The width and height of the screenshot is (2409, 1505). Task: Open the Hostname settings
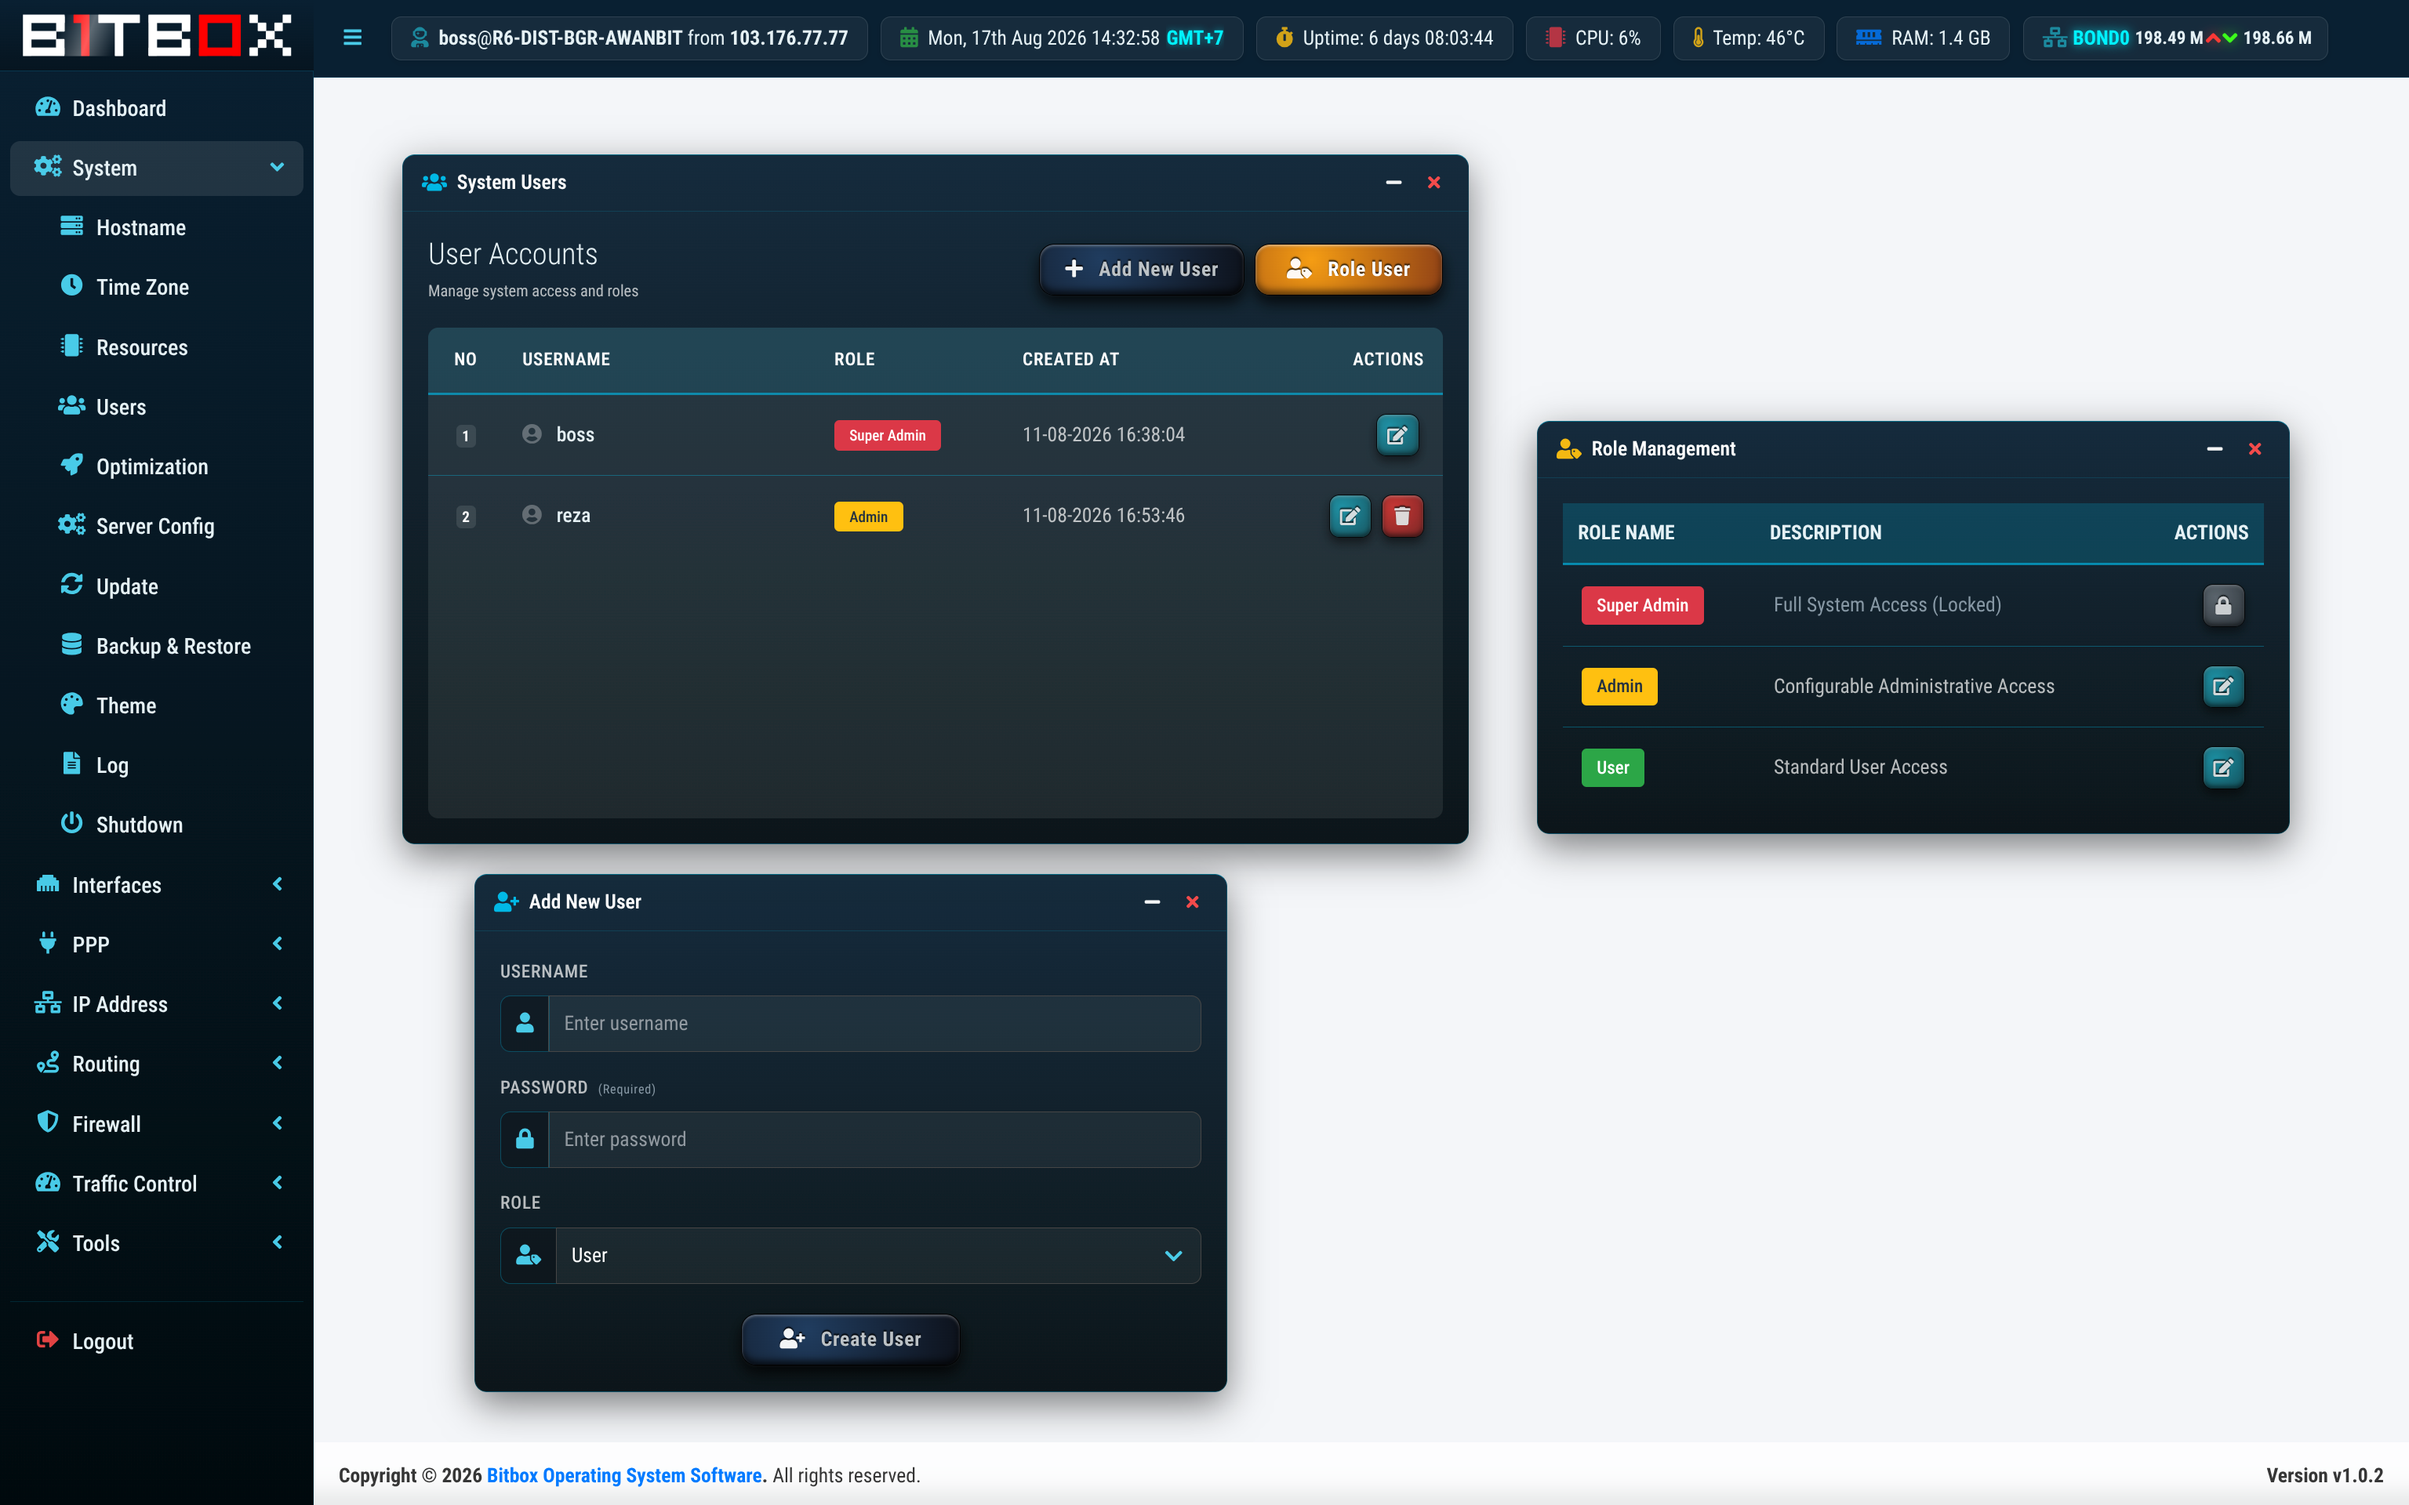click(x=156, y=227)
